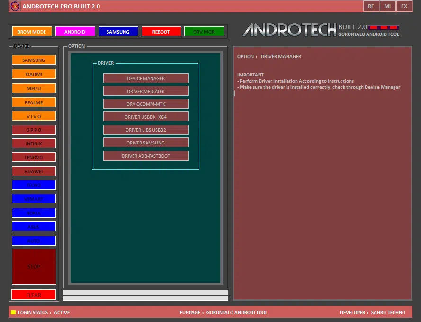
Task: Click the 'LOGIN STATUS : ACTIVE' status text
Action: pyautogui.click(x=44, y=312)
